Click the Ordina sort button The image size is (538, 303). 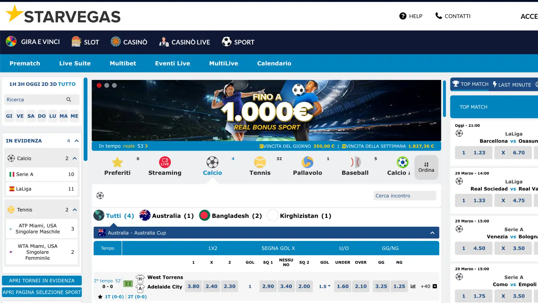click(x=426, y=167)
